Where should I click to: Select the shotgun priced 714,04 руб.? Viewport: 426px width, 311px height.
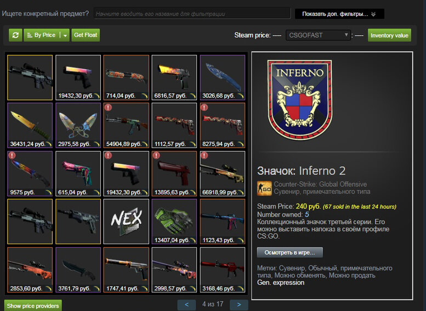(126, 77)
